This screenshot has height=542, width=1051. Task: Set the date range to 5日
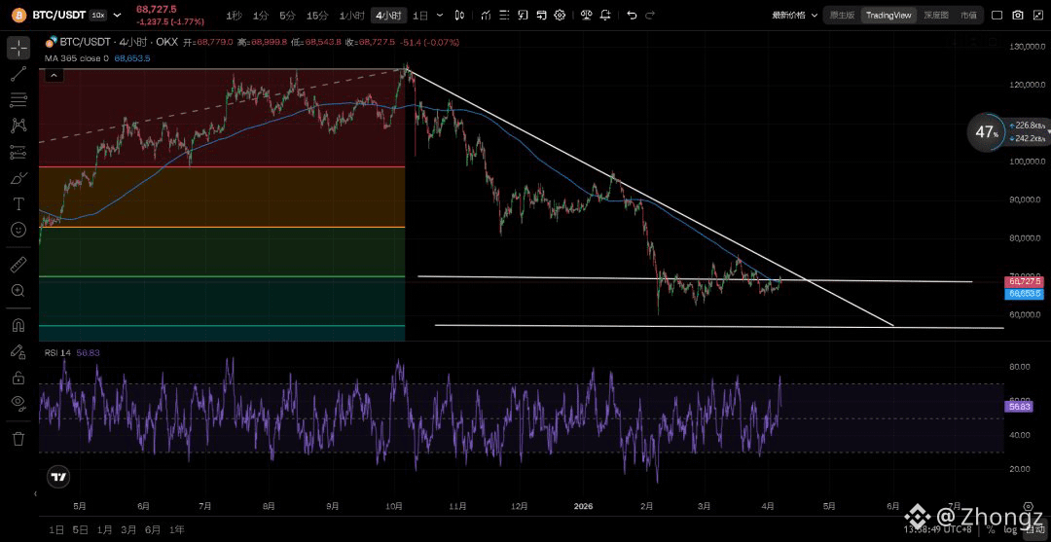pos(80,529)
